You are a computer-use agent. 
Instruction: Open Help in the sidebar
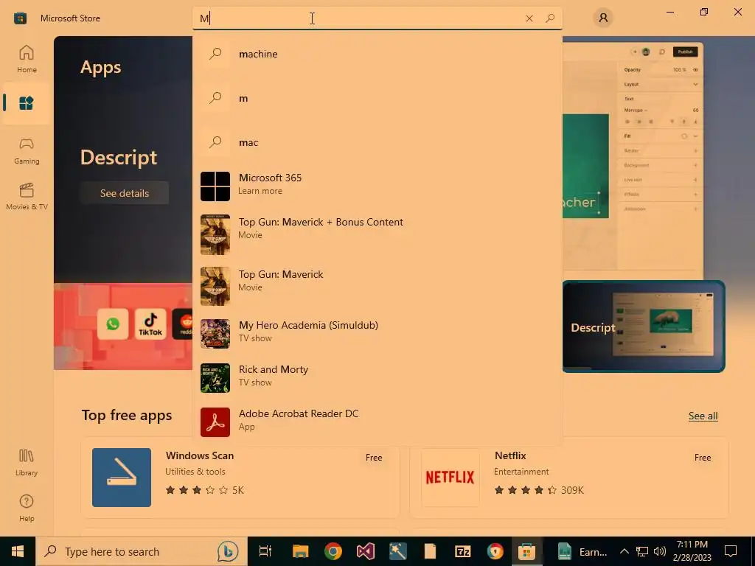click(27, 509)
